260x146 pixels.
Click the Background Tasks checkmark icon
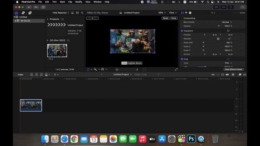pos(43,7)
